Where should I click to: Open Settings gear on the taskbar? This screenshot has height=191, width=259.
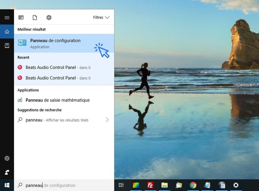[236, 185]
